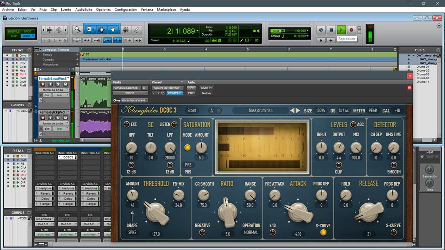Recall zoom preset 5
The image size is (445, 250).
pos(65,40)
